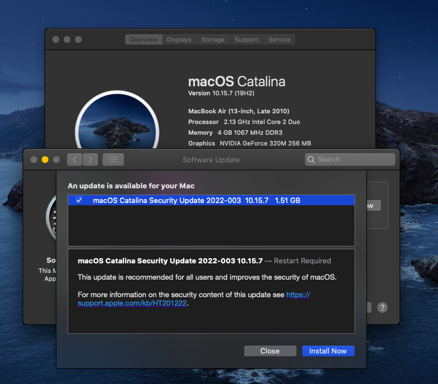Click the Graphics NVIDIA GeForce 320M value
This screenshot has height=384, width=438.
266,143
